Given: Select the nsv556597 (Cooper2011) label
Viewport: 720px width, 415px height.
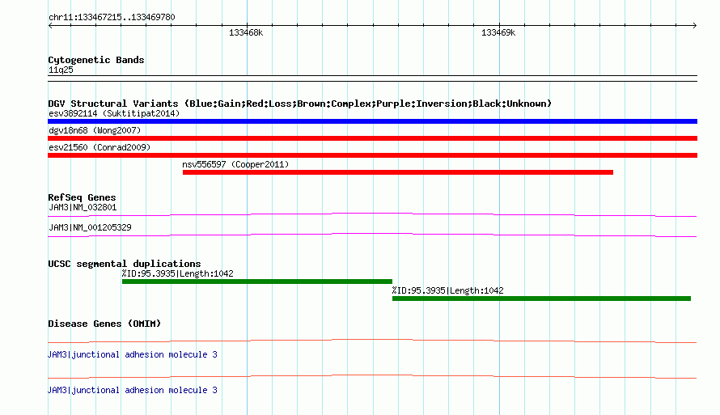Looking at the screenshot, I should coord(235,164).
